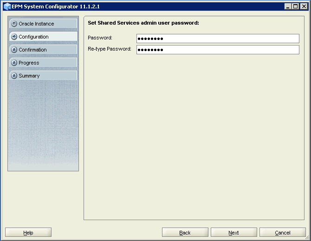This screenshot has height=241, width=311.
Task: Click the Progress step down-arrow icon
Action: coord(14,63)
